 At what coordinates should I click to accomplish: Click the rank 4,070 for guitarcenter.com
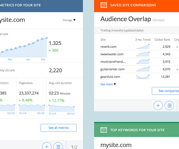(x=166, y=69)
